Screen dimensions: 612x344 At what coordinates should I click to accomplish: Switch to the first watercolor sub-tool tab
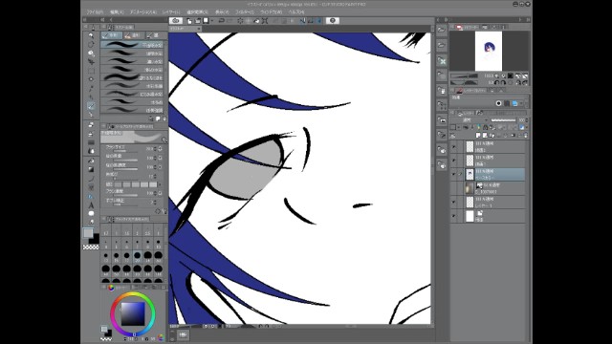[x=112, y=35]
